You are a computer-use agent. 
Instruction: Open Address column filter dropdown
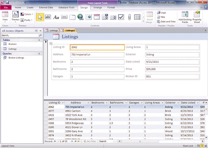88,103
